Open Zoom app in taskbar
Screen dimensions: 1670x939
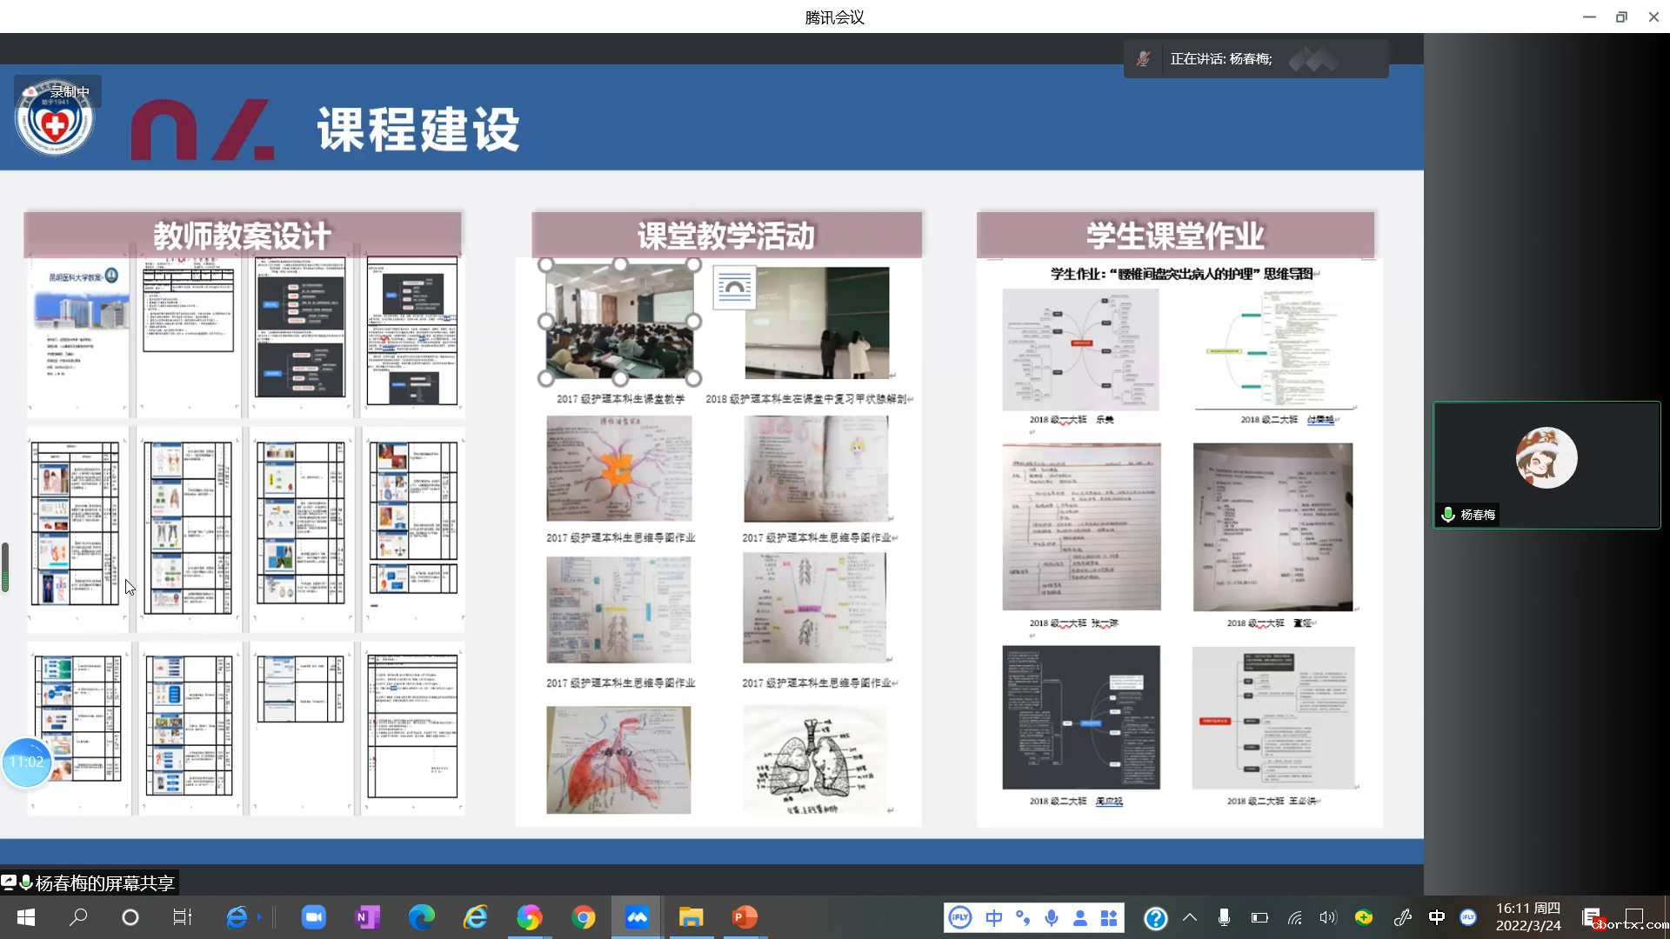(x=313, y=917)
